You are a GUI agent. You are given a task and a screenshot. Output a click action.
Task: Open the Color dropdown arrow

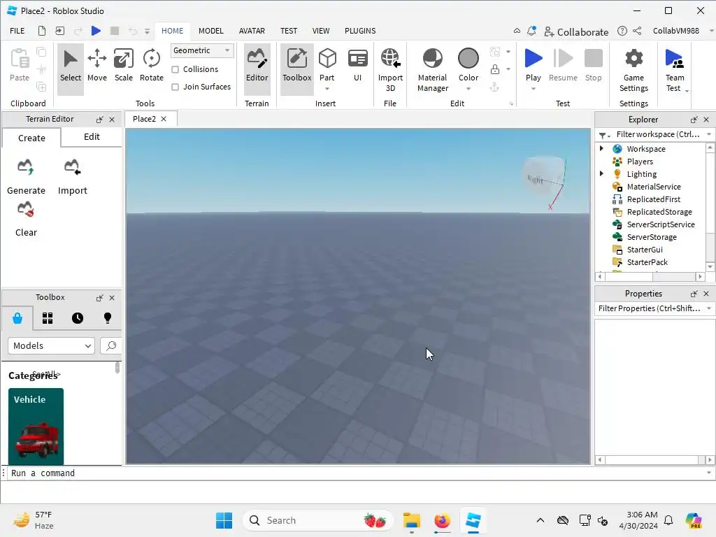pyautogui.click(x=468, y=89)
